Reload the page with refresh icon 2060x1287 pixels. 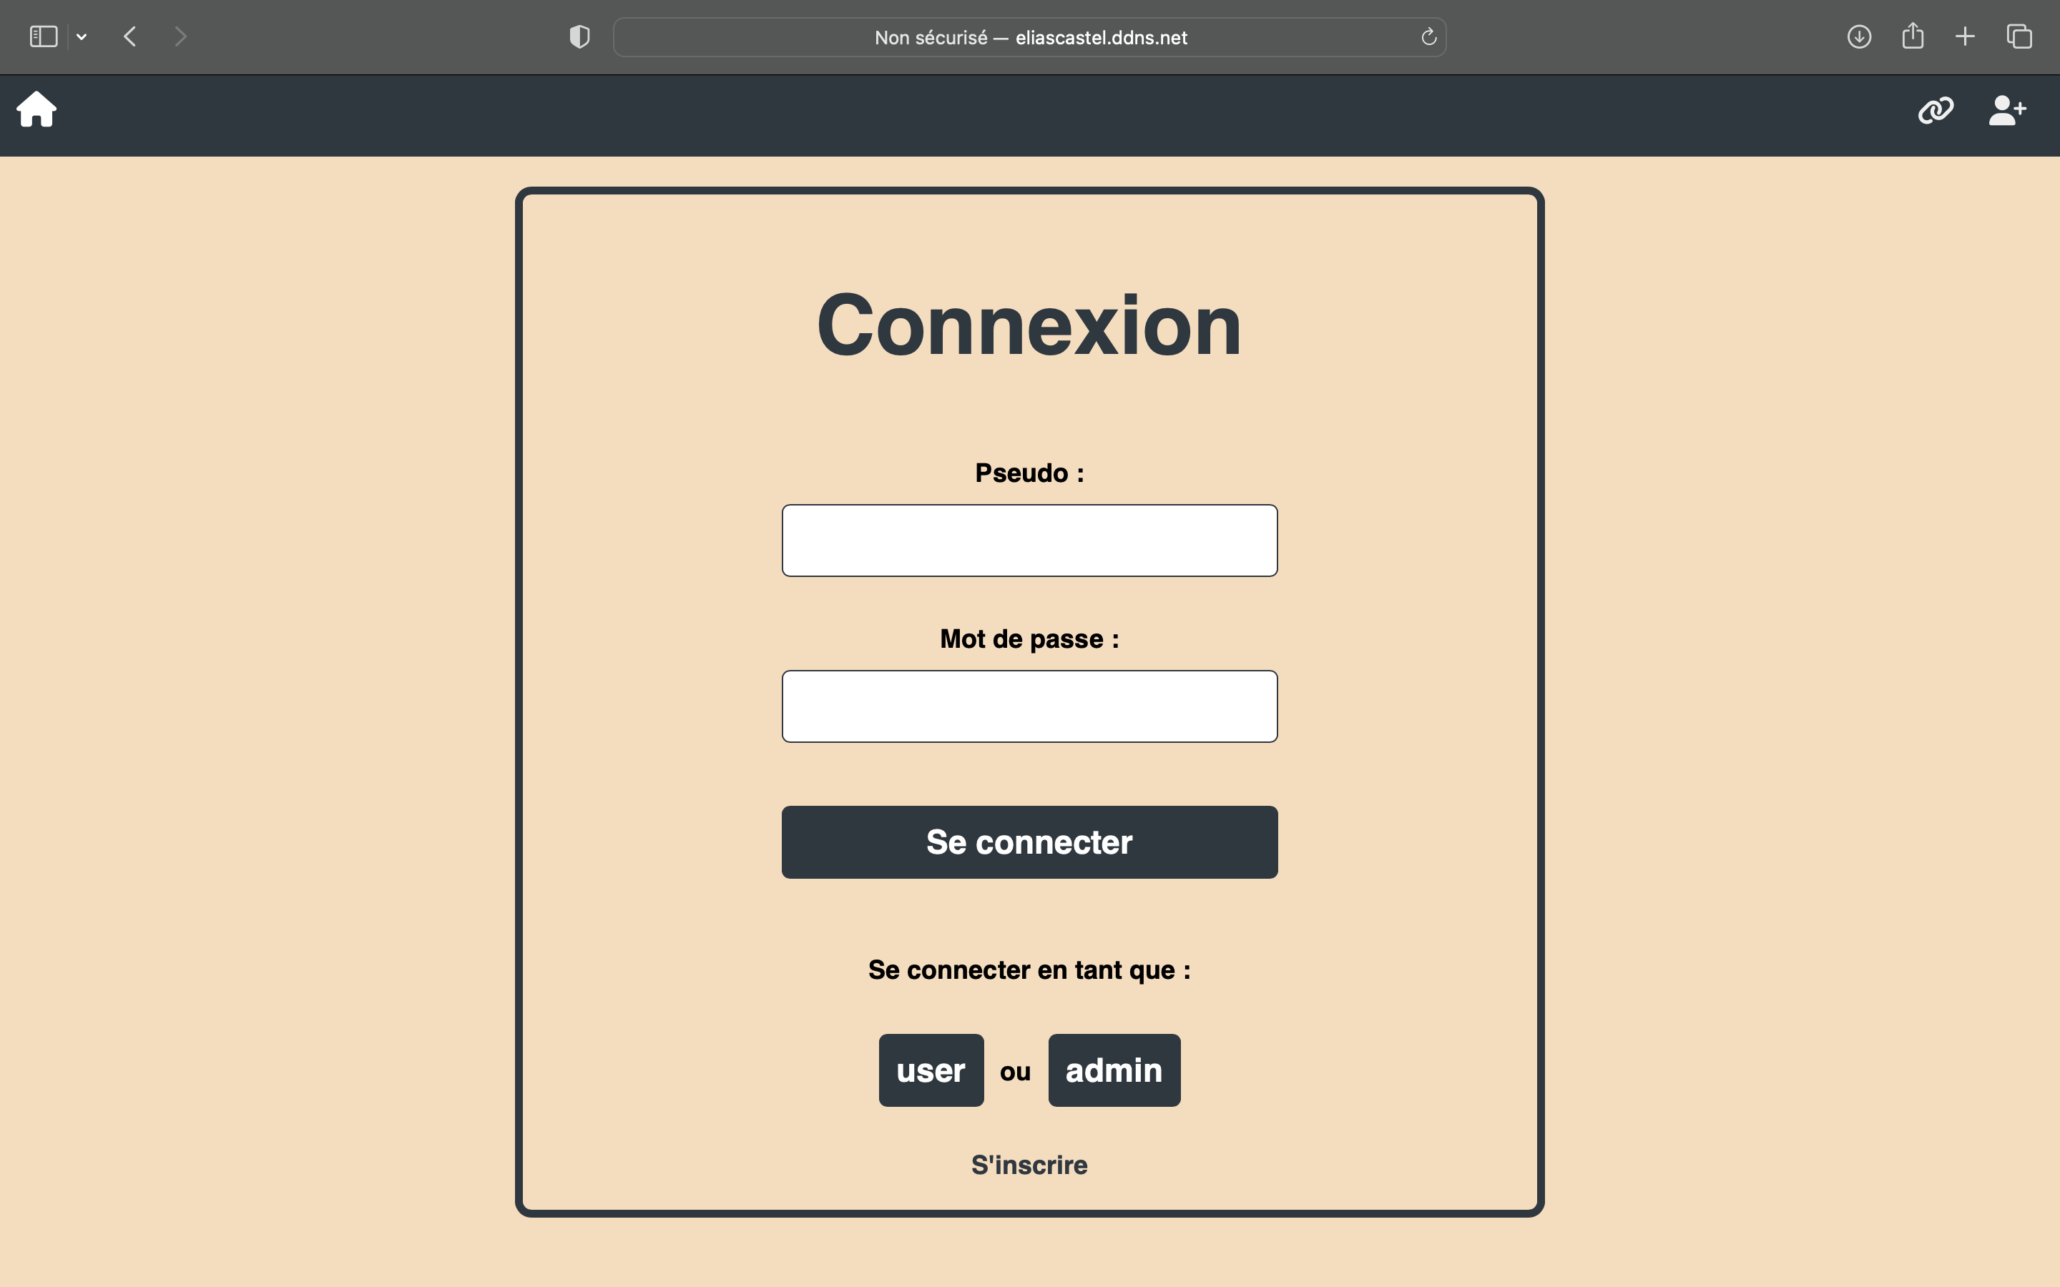(x=1428, y=36)
